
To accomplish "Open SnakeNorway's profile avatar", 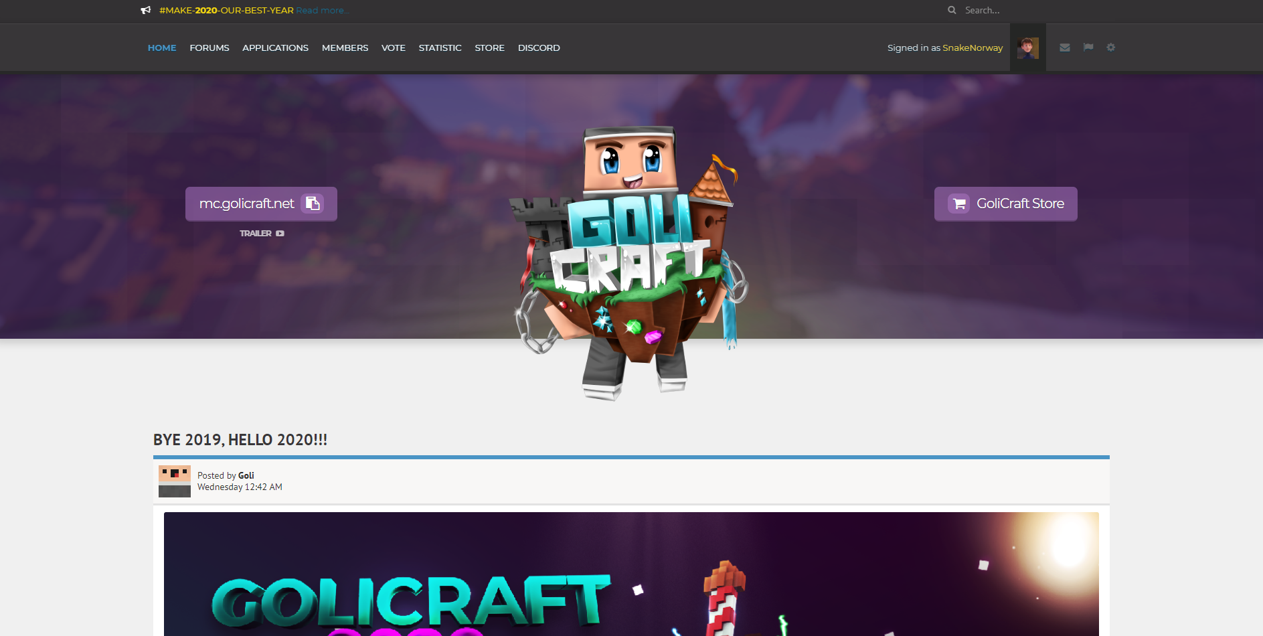I will pos(1028,48).
